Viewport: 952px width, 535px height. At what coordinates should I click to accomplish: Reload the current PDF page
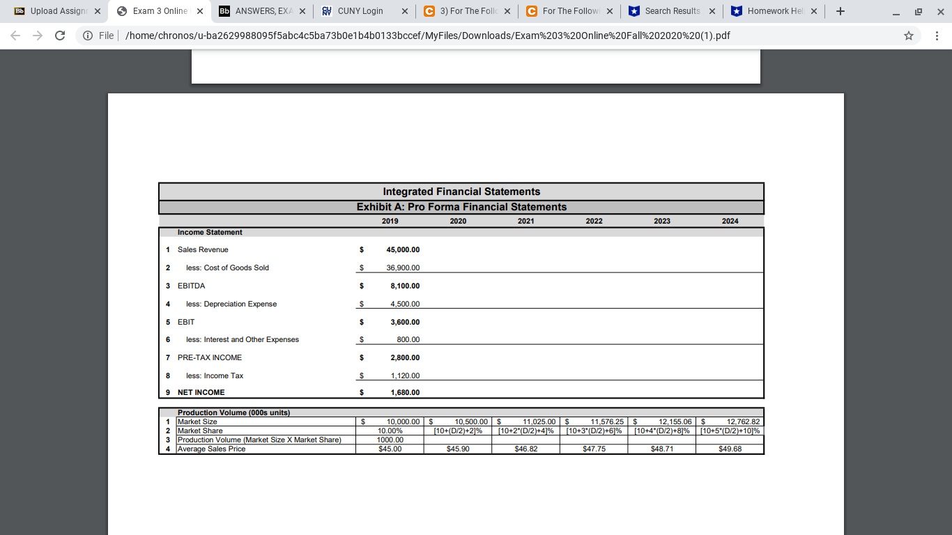[61, 35]
